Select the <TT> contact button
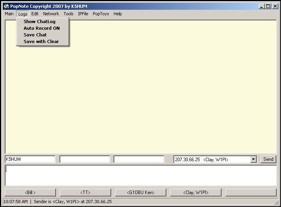Image resolution: width=281 pixels, height=207 pixels. tap(85, 192)
